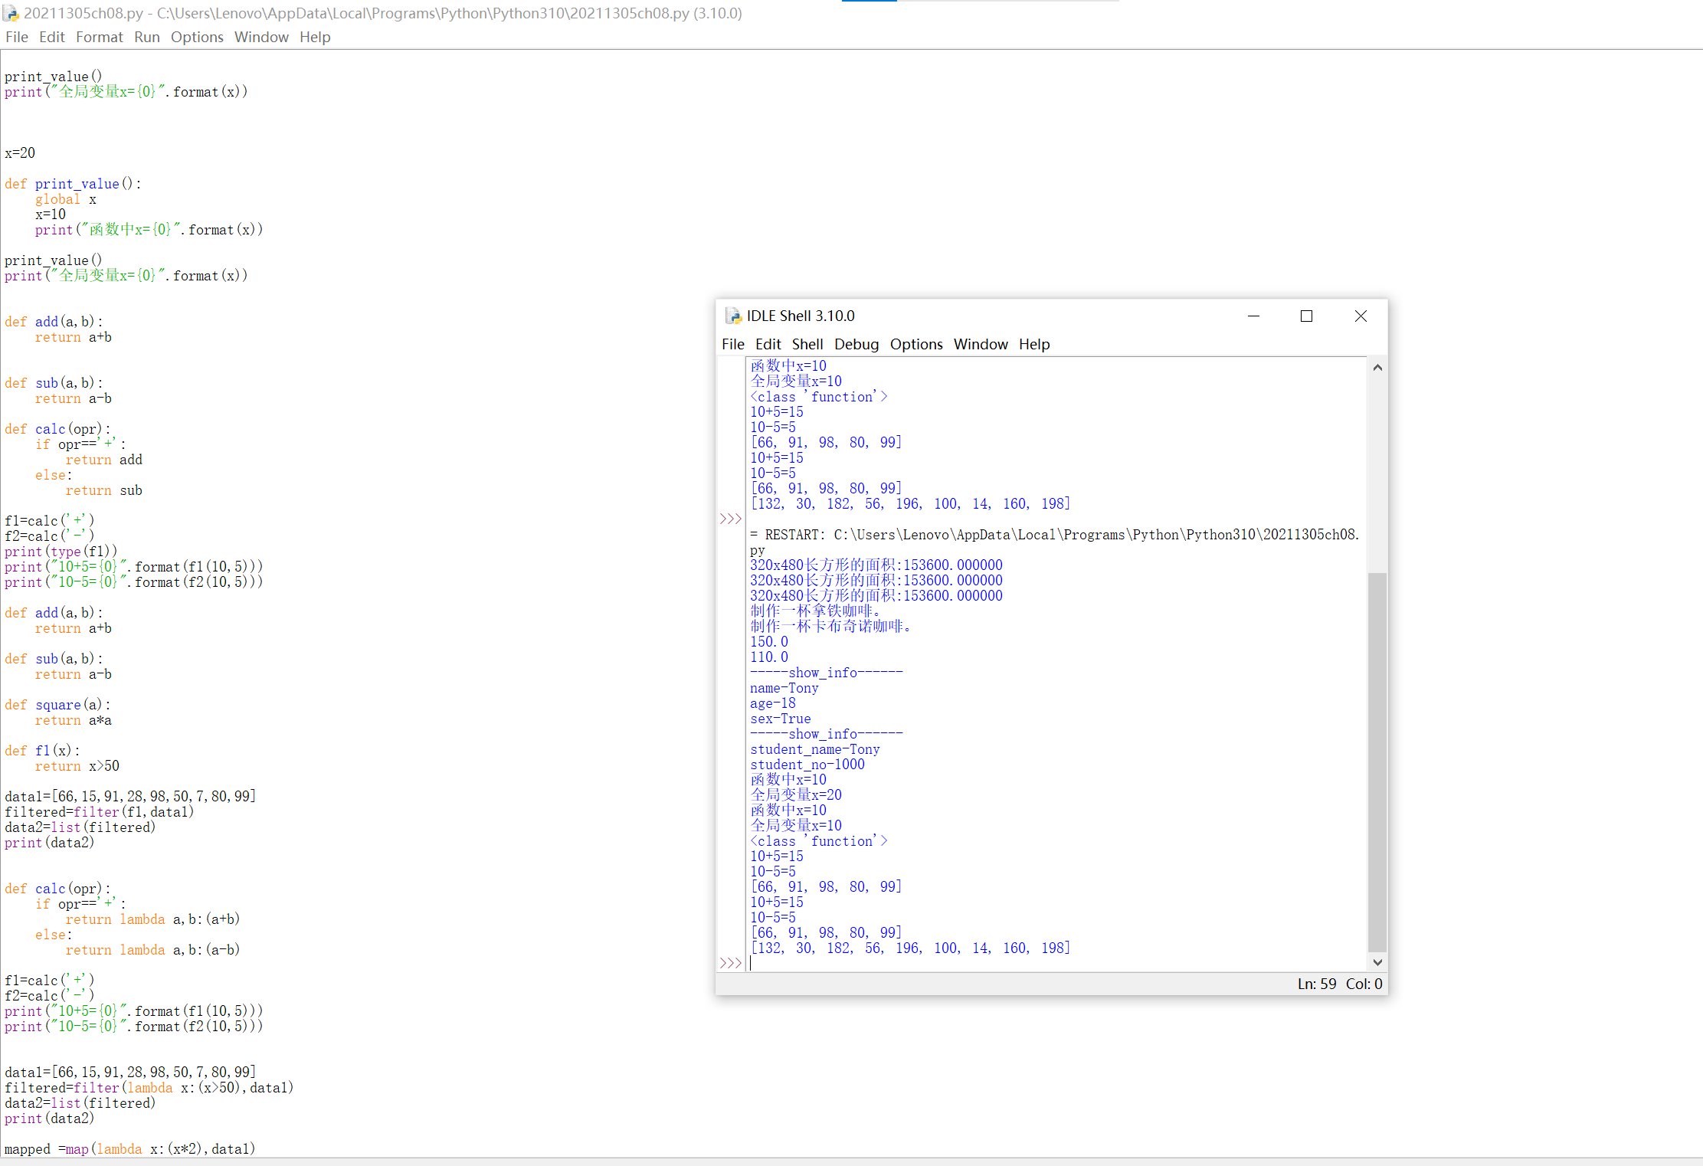The image size is (1703, 1166).
Task: Open the IDLE Shell Window menu
Action: (x=980, y=344)
